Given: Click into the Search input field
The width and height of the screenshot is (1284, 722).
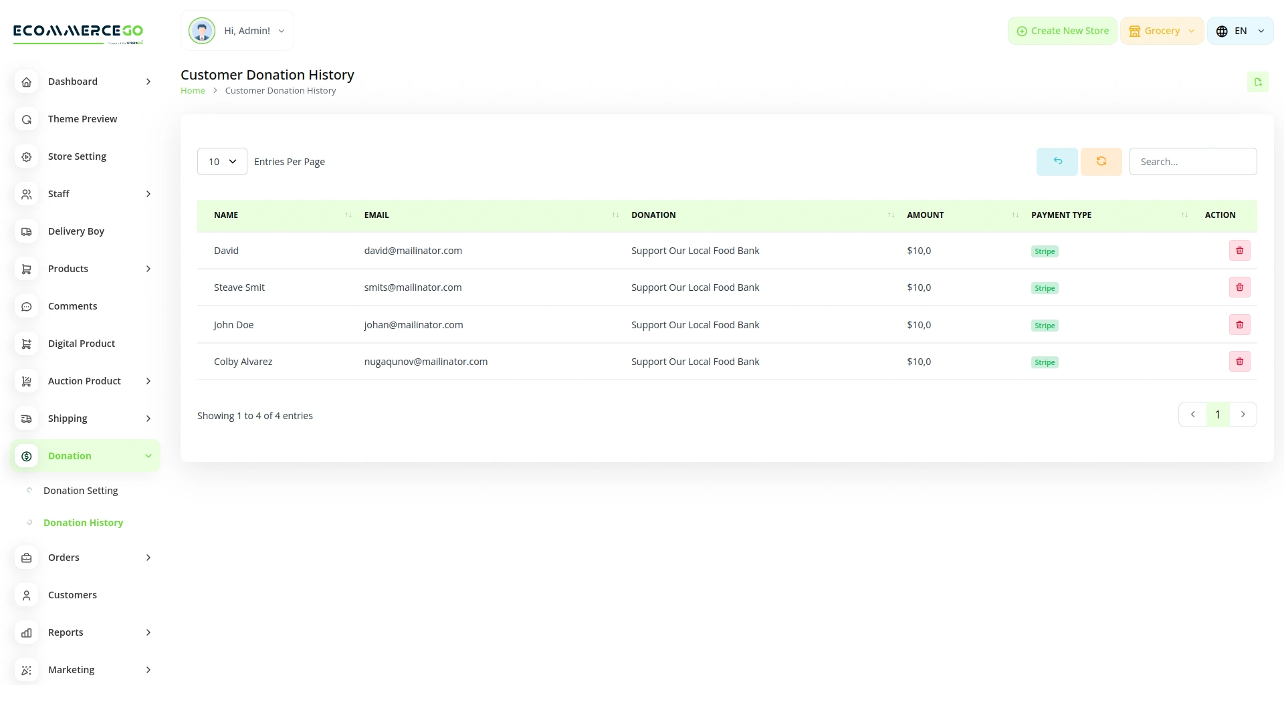Looking at the screenshot, I should click(x=1192, y=162).
